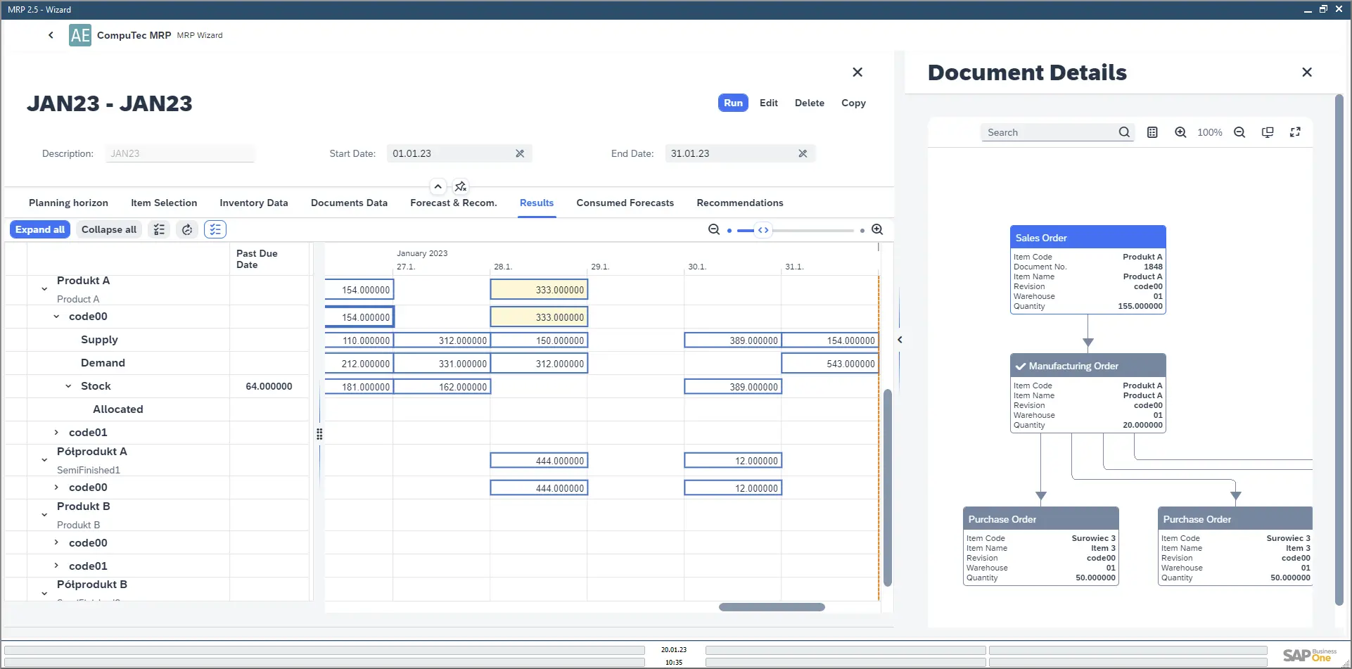
Task: Switch to the Inventory Data tab
Action: tap(253, 203)
